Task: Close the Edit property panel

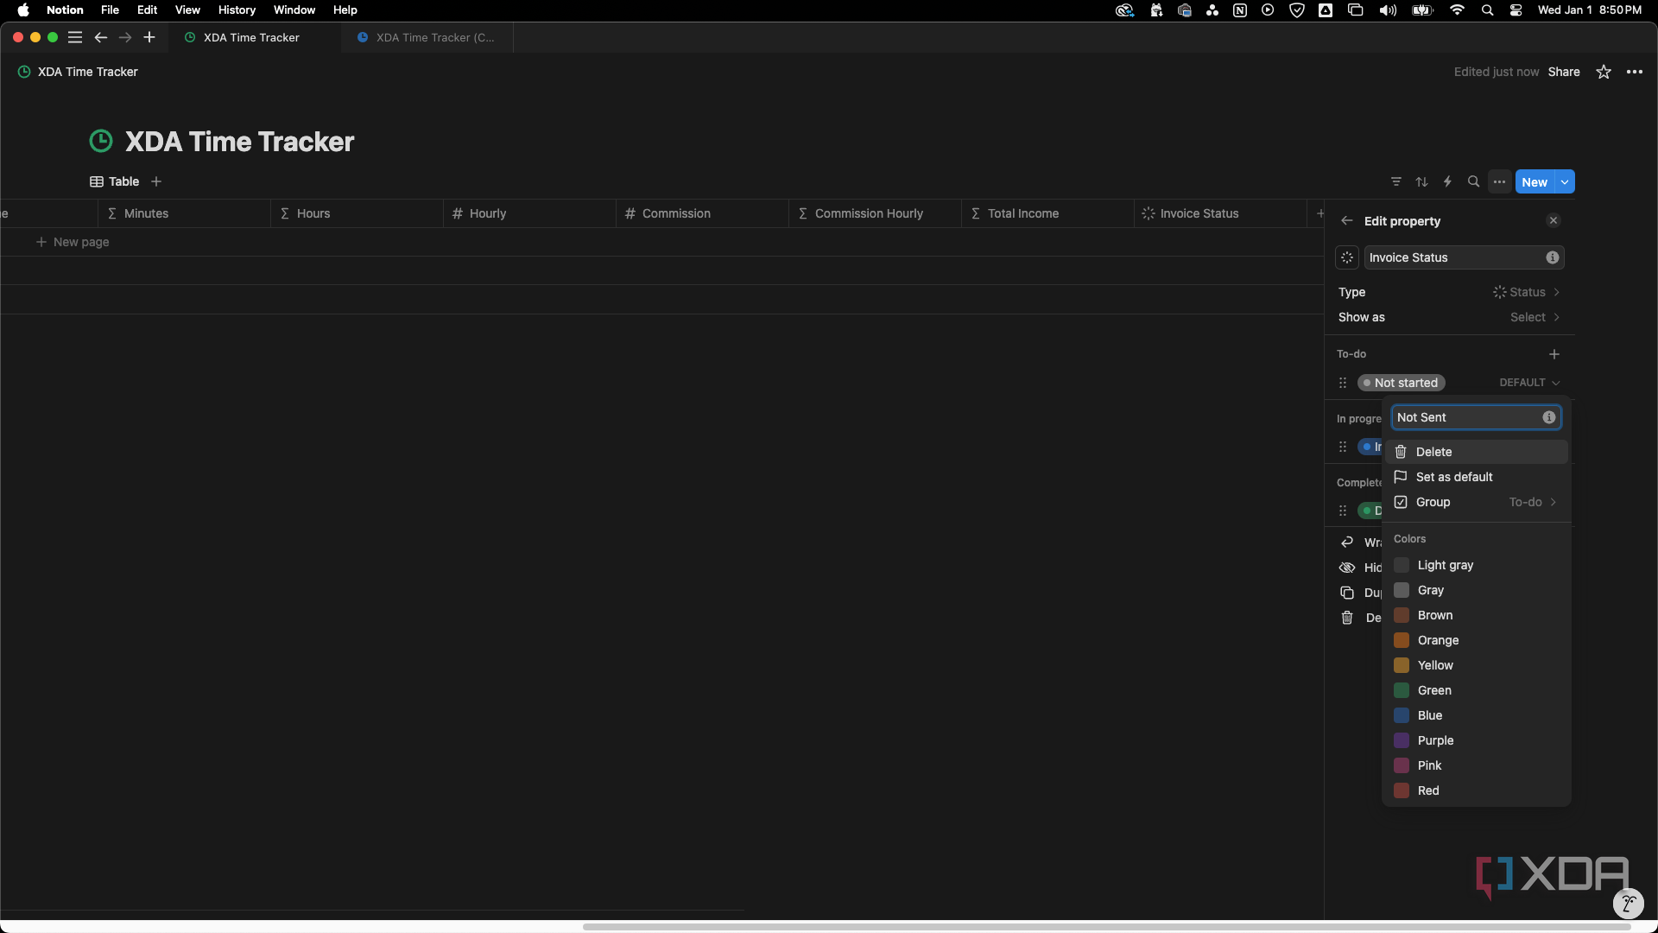Action: click(1554, 221)
